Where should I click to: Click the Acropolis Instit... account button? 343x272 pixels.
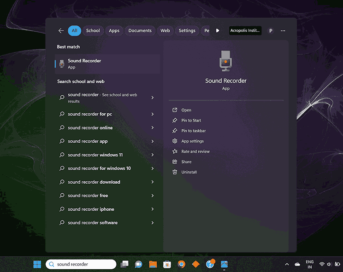pyautogui.click(x=245, y=30)
